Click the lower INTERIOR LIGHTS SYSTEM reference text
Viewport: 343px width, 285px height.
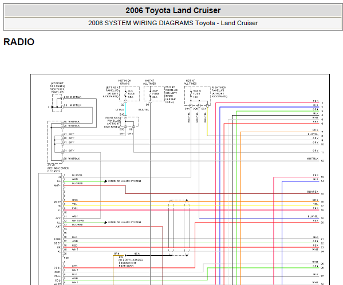pyautogui.click(x=124, y=222)
